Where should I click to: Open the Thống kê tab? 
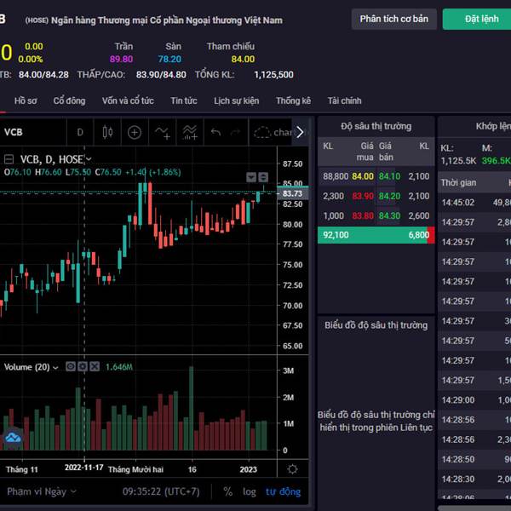(x=293, y=100)
